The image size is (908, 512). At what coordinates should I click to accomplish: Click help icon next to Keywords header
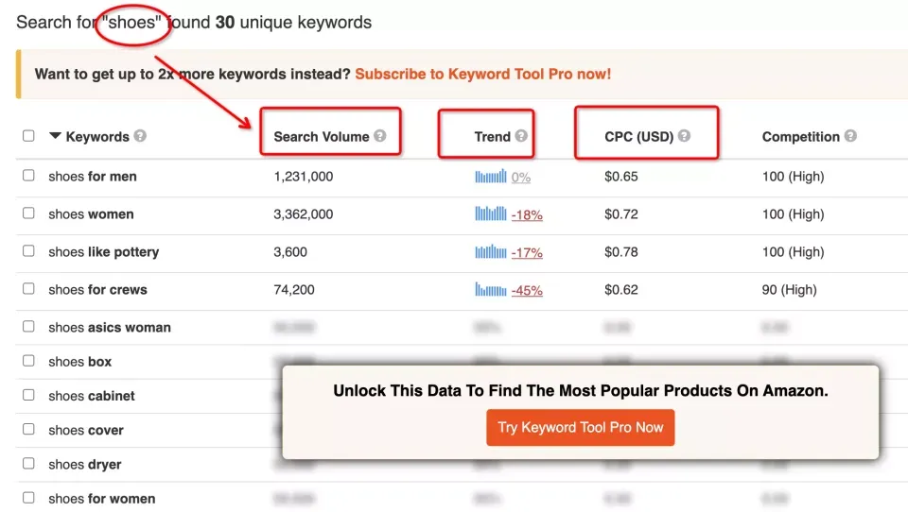[x=140, y=136]
